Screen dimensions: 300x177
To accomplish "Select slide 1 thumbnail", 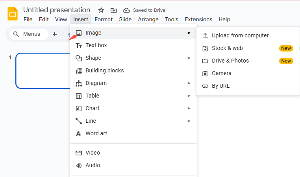I will (43, 71).
